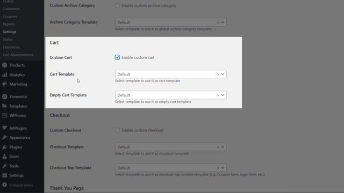Open WPForms in the sidebar

[18, 116]
